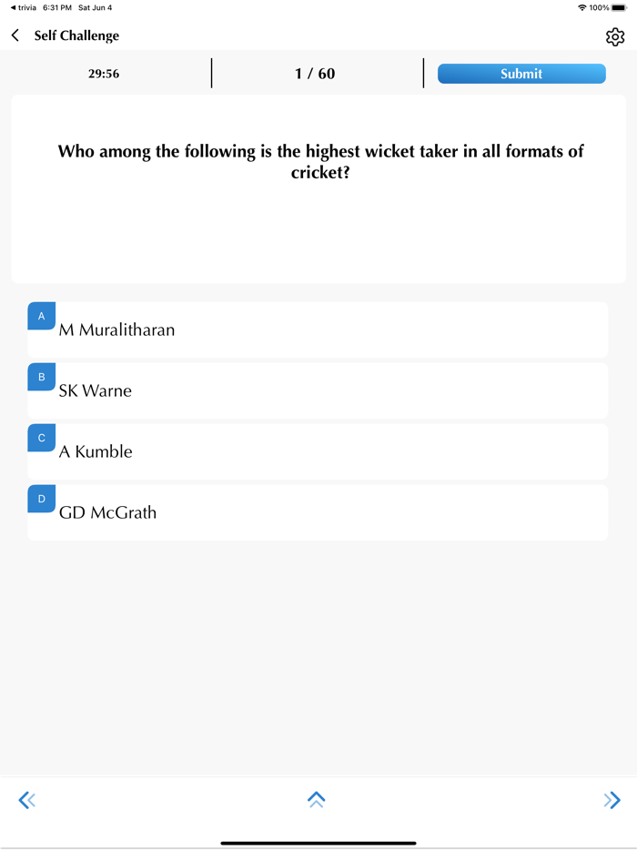Select answer A, M Muralitharan
Image resolution: width=637 pixels, height=850 pixels.
(318, 329)
